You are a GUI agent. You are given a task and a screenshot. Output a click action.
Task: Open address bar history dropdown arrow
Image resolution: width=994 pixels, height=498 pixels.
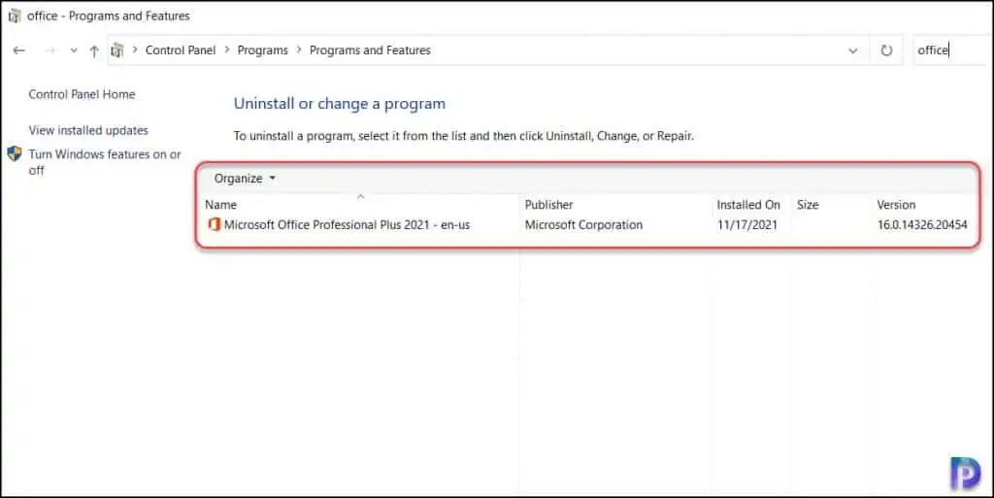(x=853, y=50)
